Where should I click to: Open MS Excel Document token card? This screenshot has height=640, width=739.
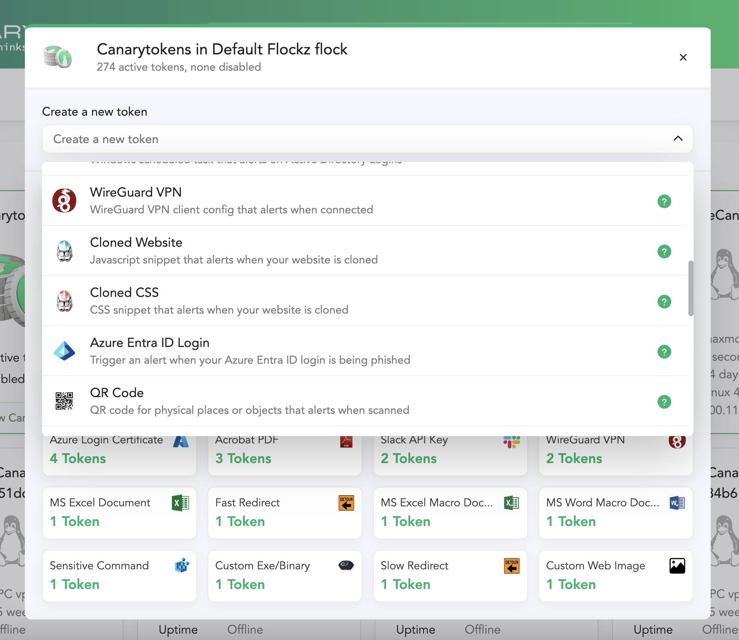pos(120,512)
